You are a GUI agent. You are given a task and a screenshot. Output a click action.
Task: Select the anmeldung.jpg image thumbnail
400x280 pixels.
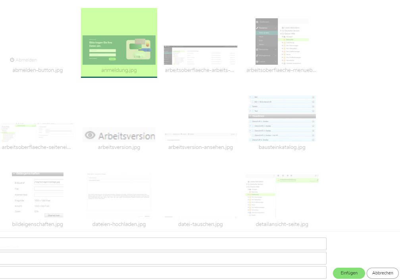(119, 50)
